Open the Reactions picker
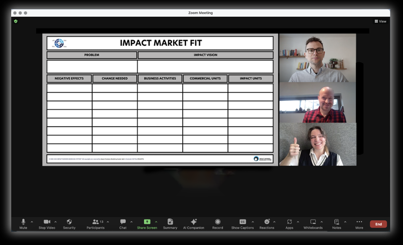Screen dimensions: 403x245 coord(267,224)
